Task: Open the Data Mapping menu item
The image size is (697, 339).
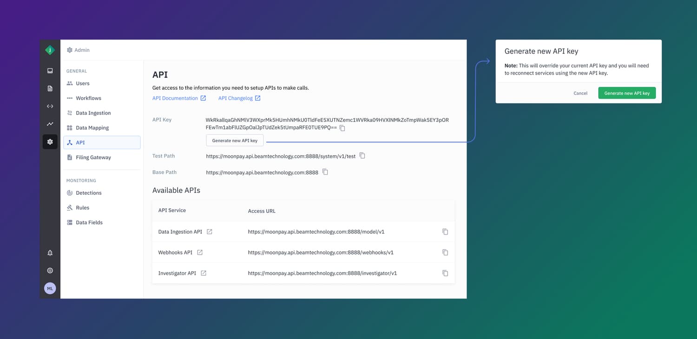Action: tap(102, 128)
